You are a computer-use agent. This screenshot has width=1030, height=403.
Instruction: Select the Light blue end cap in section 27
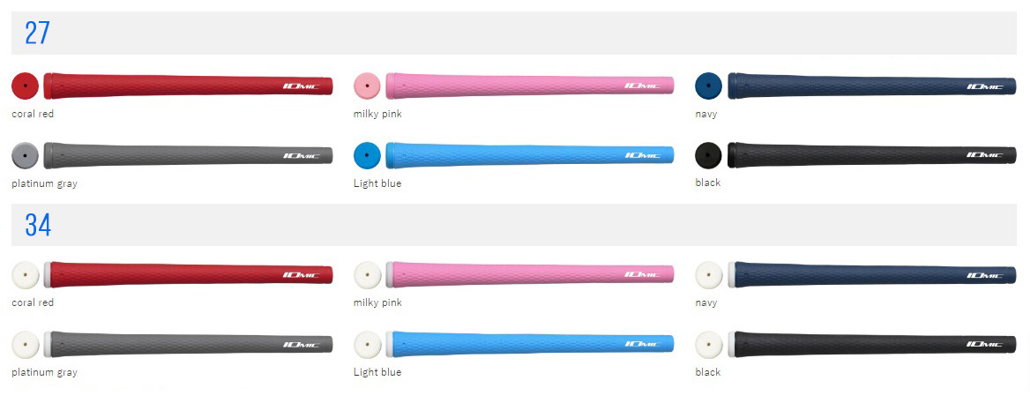(367, 155)
